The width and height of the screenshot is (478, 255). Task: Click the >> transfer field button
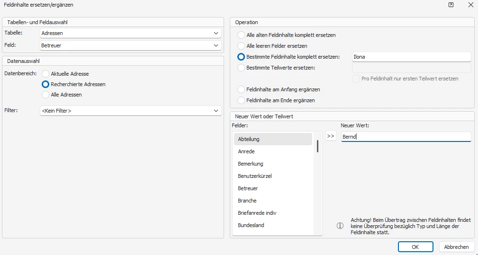pos(331,136)
